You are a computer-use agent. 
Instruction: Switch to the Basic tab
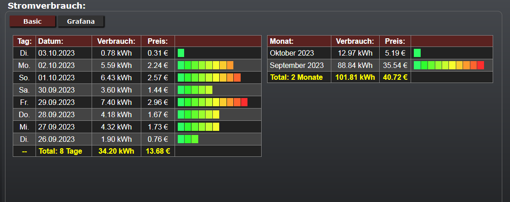point(32,21)
